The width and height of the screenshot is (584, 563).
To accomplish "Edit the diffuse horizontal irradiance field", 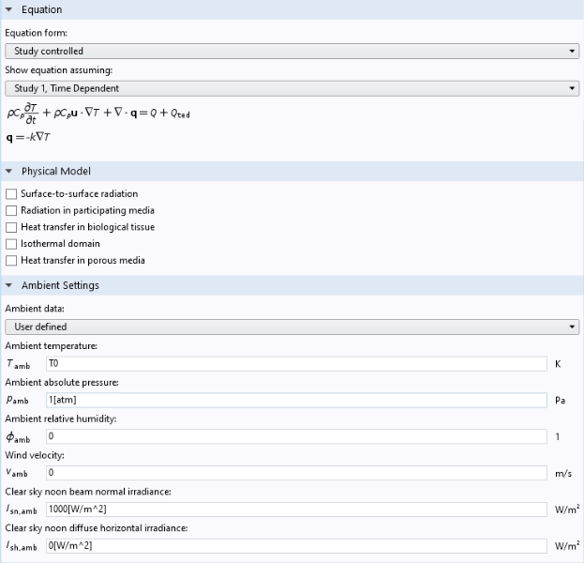I will pos(295,545).
